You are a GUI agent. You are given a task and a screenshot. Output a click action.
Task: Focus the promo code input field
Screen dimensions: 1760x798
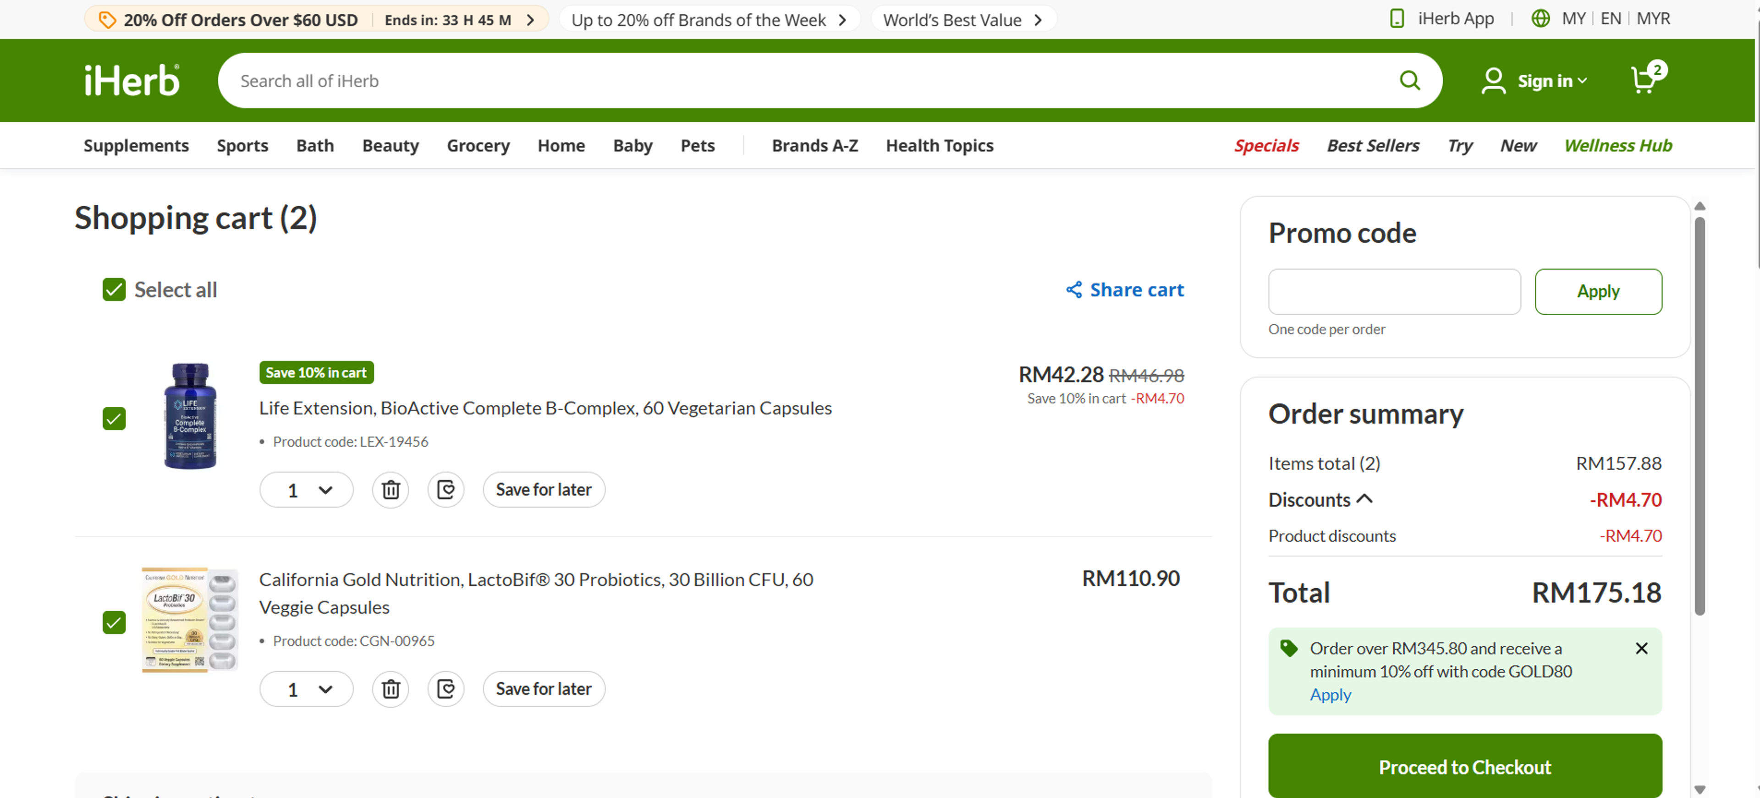(1394, 291)
